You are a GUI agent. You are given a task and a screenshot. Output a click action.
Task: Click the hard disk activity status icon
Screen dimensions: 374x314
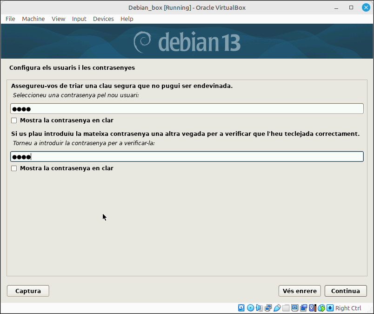coord(241,308)
